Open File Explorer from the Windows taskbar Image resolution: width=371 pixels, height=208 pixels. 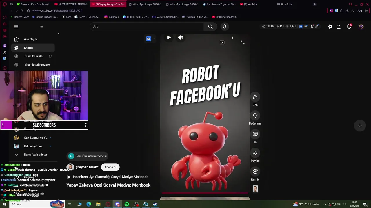pos(98,204)
